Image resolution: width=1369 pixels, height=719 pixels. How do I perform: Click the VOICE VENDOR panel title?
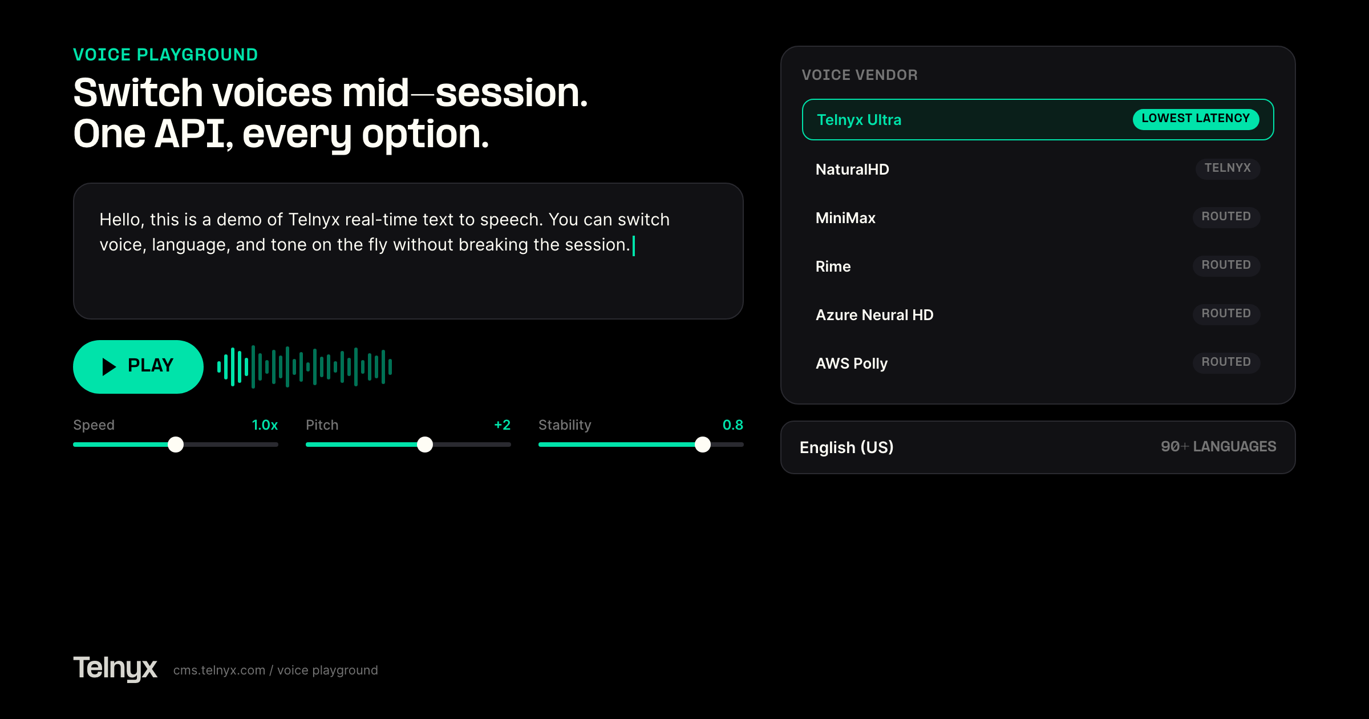point(860,75)
